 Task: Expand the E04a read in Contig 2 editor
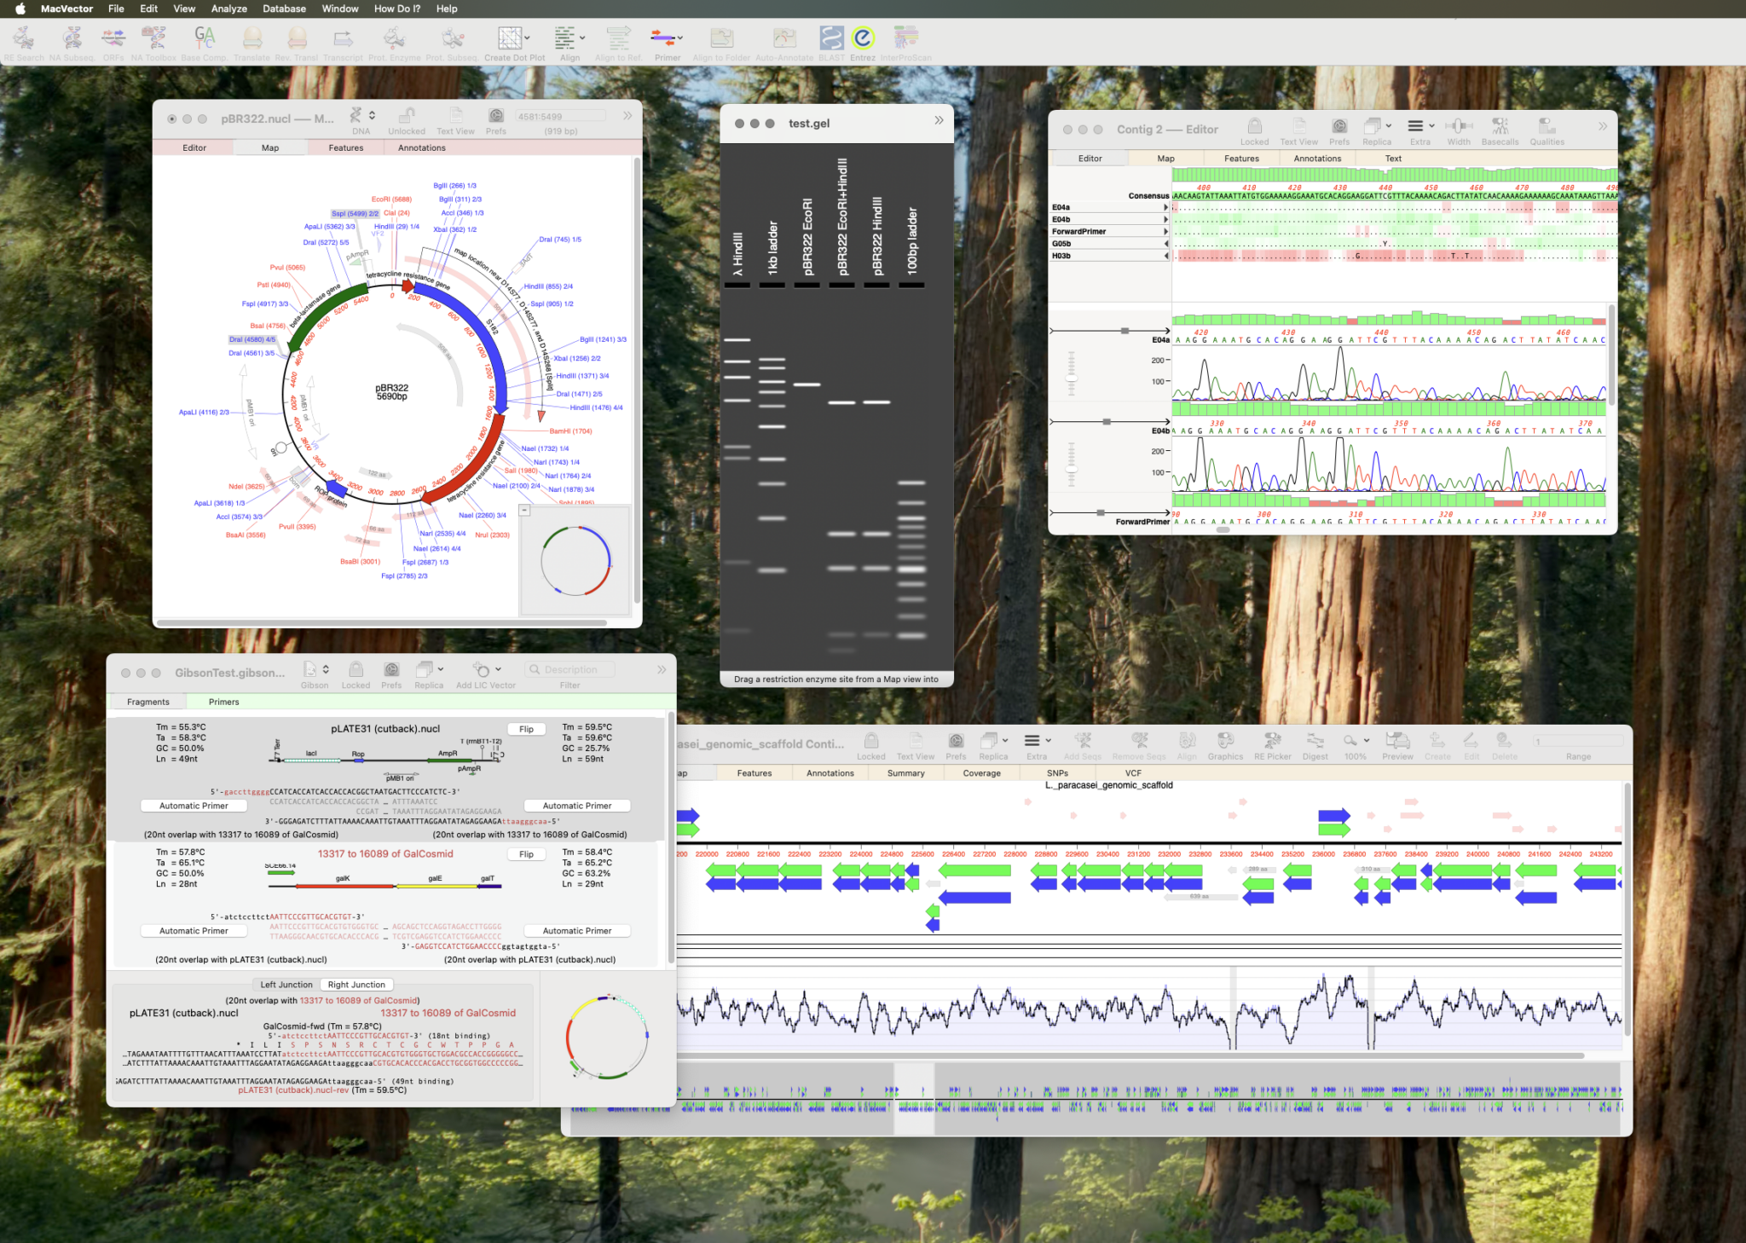pyautogui.click(x=1165, y=206)
